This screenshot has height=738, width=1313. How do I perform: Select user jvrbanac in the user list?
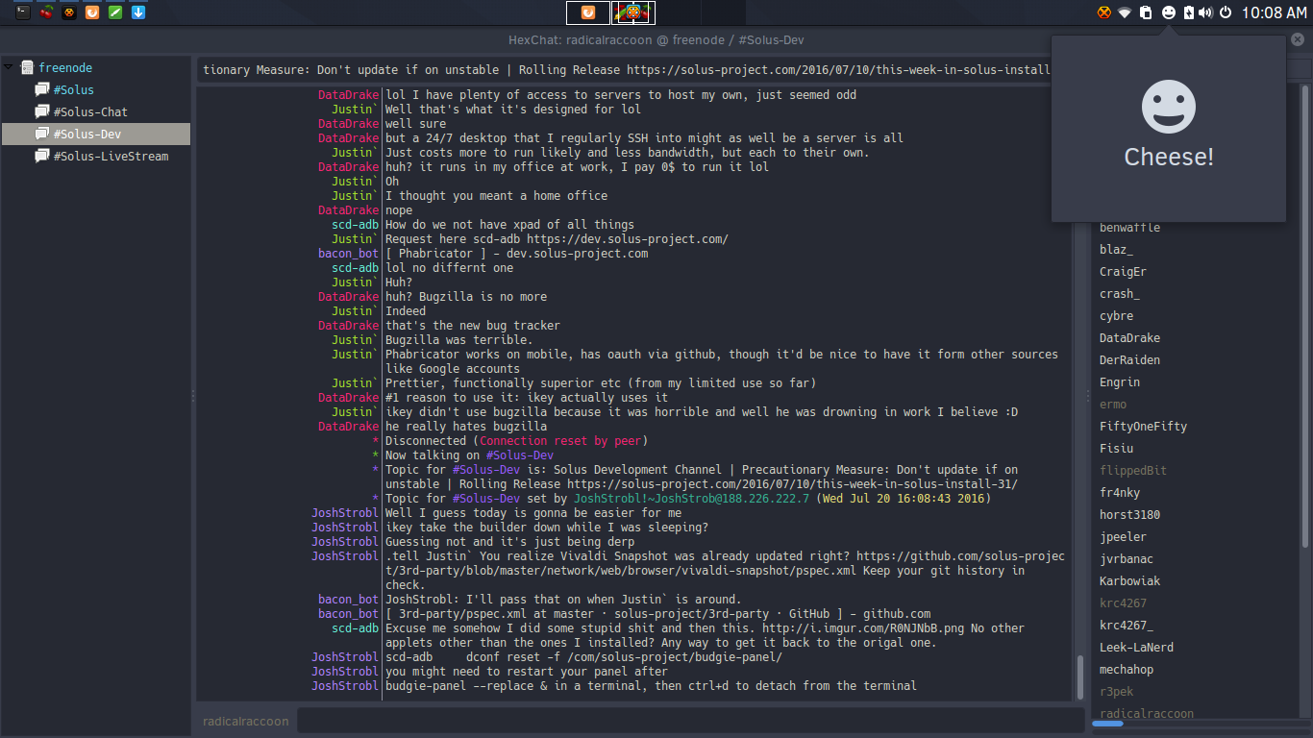pos(1127,559)
